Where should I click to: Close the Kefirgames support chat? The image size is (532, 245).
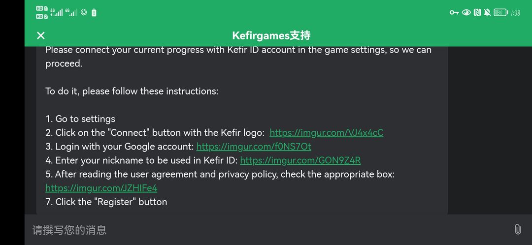point(41,35)
